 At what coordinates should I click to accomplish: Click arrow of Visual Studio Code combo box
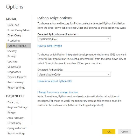(108, 74)
